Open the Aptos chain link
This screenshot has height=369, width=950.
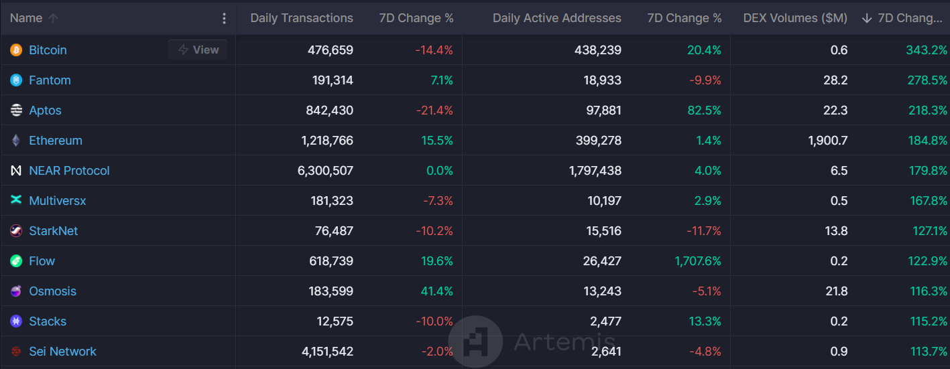45,110
